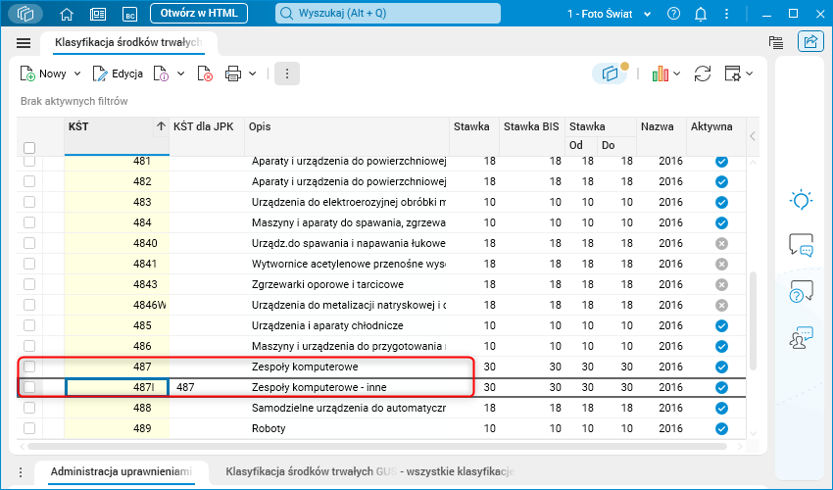Screen dimensions: 833x490
Task: Open the title bar vertical dots menu
Action: (727, 14)
